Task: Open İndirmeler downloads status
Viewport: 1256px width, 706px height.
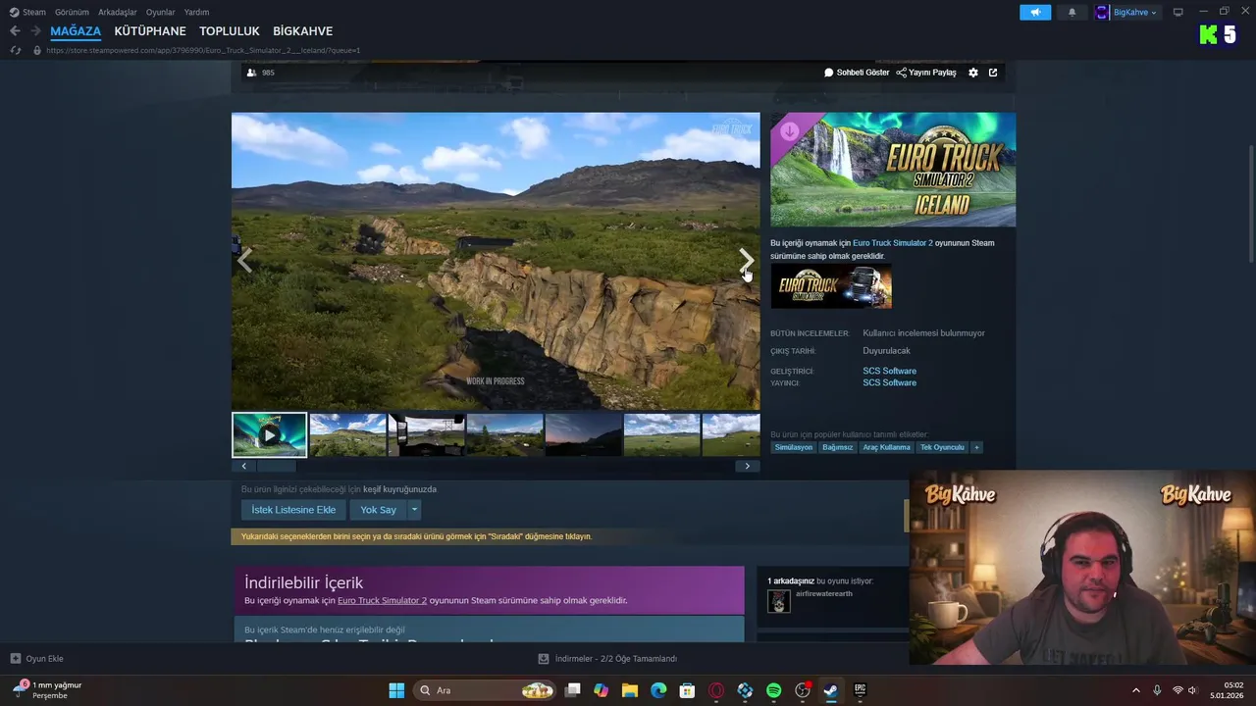Action: tap(608, 659)
